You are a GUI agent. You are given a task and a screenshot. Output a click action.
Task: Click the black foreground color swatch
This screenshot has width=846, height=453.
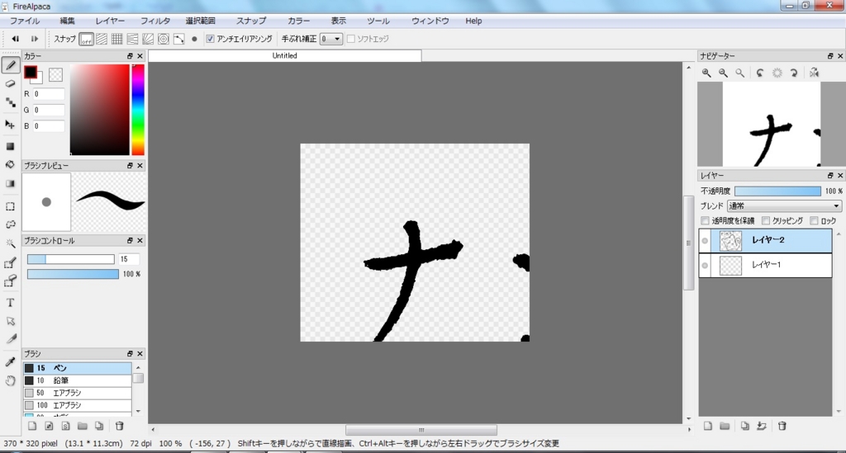31,72
